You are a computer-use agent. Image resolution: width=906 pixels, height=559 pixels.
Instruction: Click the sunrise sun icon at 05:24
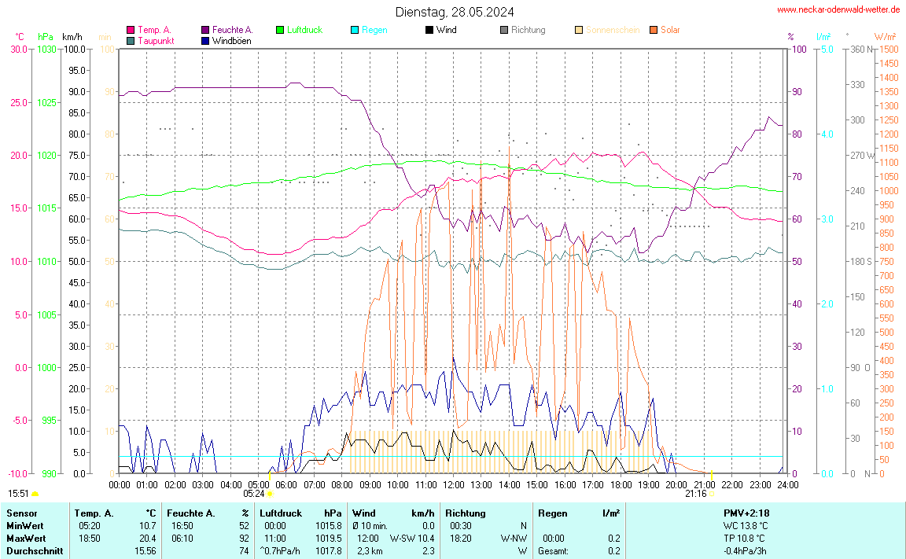(270, 495)
